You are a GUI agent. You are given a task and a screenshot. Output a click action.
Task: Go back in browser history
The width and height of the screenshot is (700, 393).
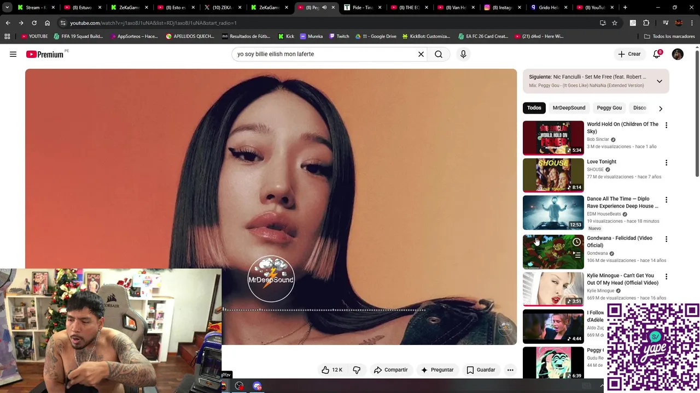point(8,23)
